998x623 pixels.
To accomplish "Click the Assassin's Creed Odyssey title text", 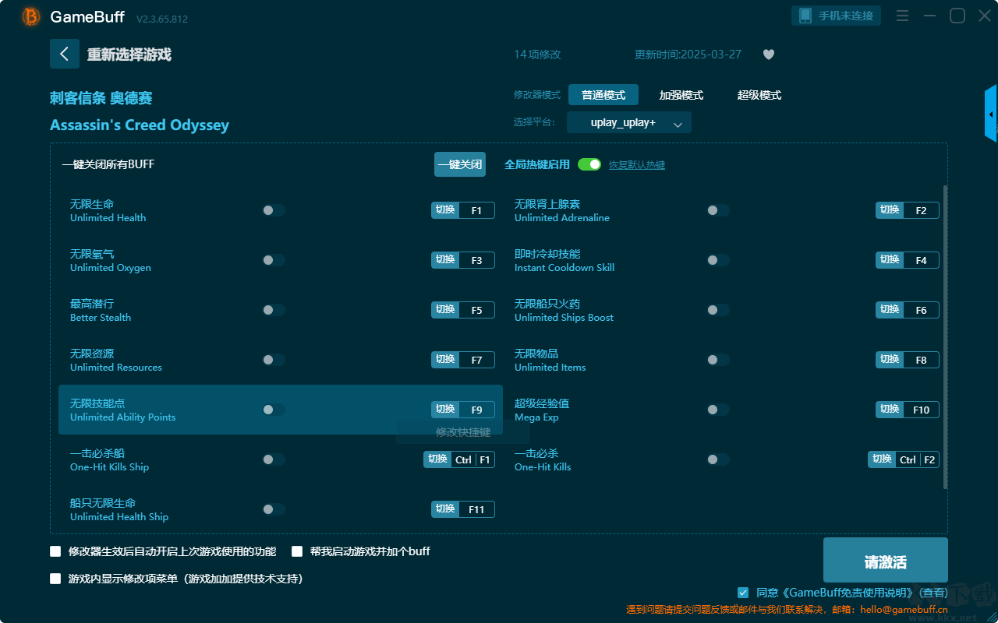I will (140, 125).
